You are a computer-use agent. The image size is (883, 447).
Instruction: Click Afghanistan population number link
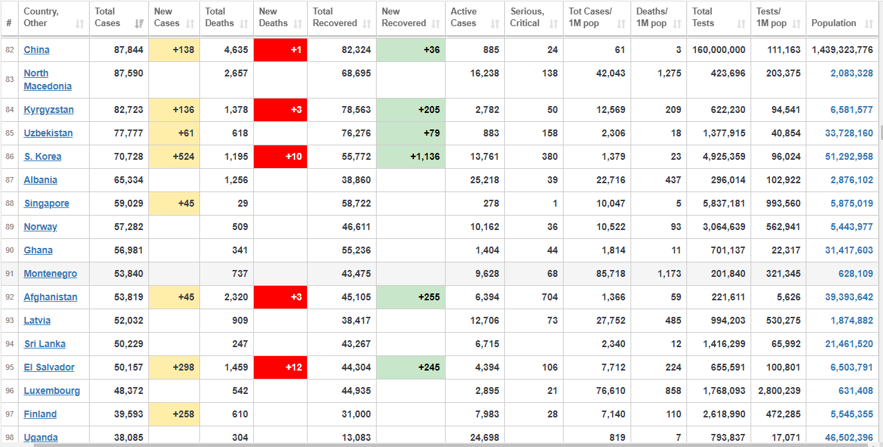point(849,297)
